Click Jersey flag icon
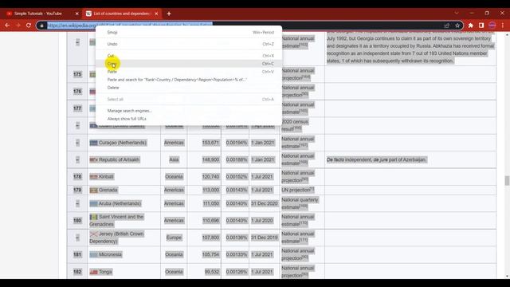Screen dimensions: 510x287 (x=94, y=234)
